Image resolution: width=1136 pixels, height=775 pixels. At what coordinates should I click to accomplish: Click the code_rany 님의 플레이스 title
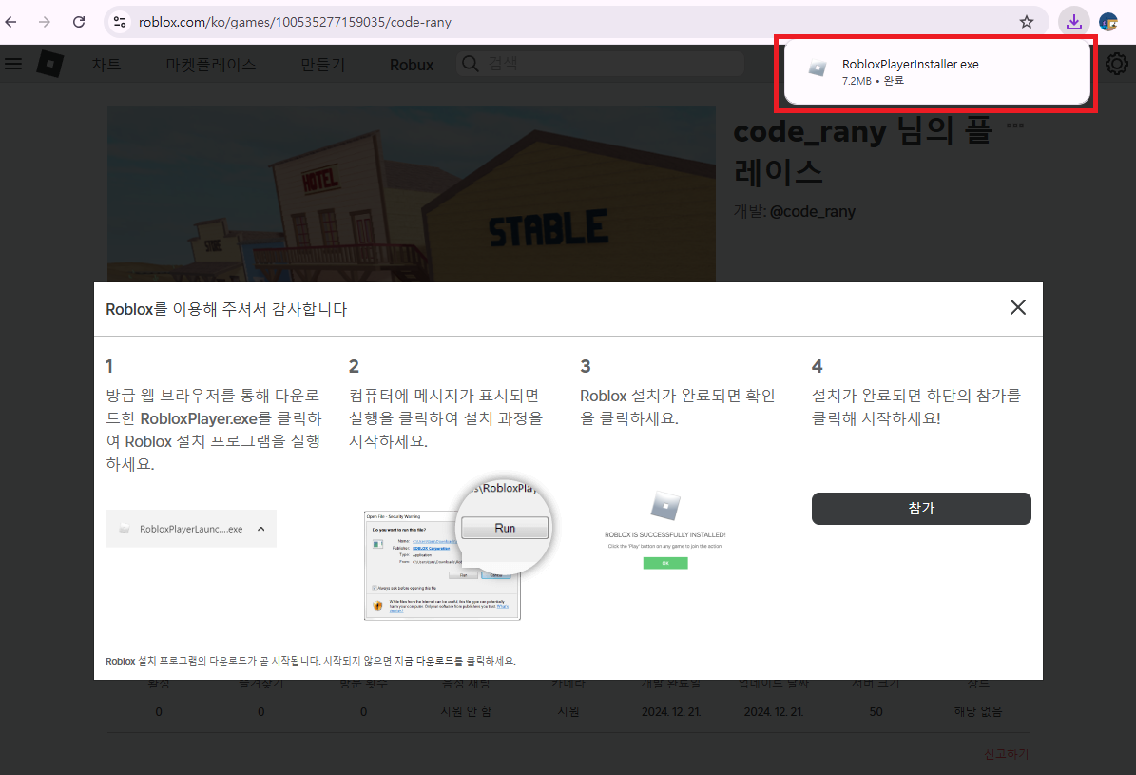click(862, 151)
